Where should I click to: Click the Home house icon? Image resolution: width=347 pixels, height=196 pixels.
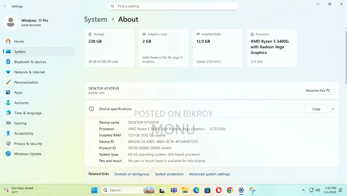[x=8, y=41]
